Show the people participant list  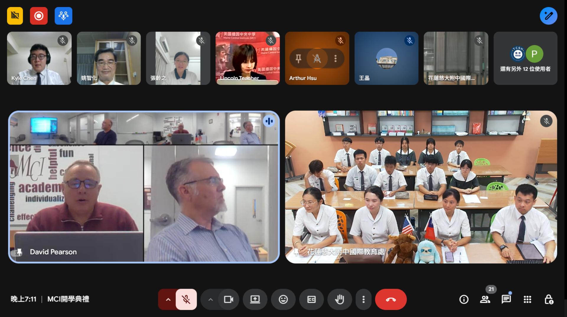tap(485, 300)
